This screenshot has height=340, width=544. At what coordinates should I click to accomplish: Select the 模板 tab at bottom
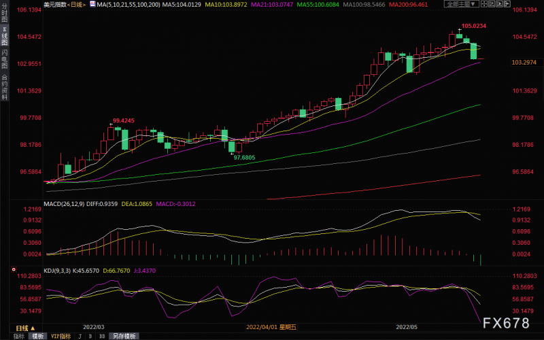coord(37,336)
